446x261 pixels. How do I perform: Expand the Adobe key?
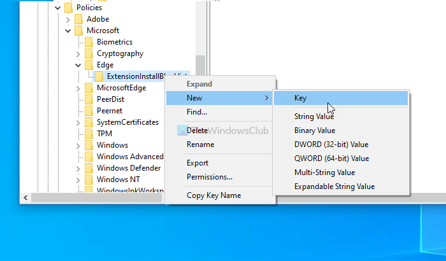68,20
